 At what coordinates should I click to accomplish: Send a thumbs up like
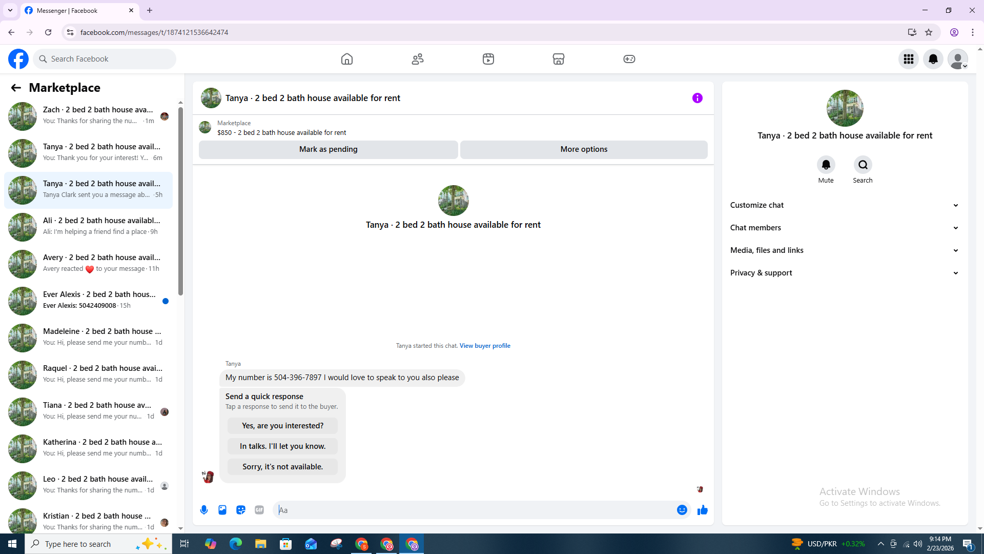(702, 510)
